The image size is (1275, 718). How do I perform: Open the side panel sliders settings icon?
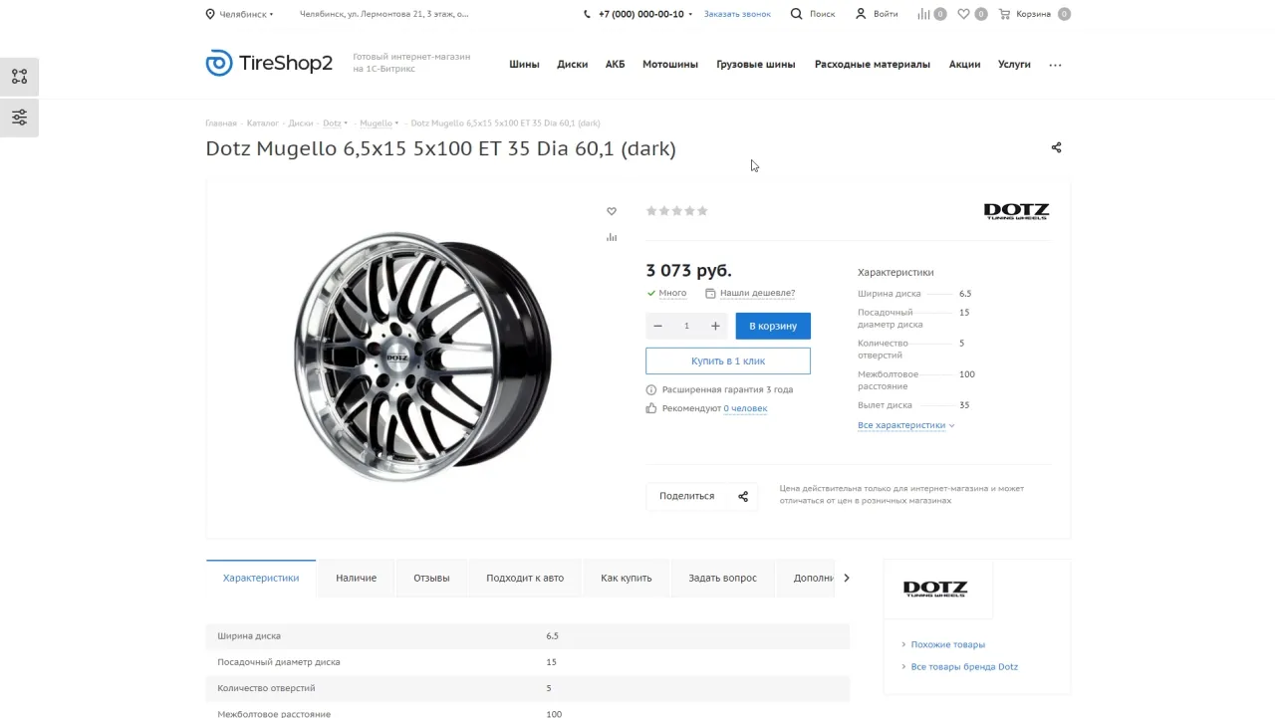(19, 118)
